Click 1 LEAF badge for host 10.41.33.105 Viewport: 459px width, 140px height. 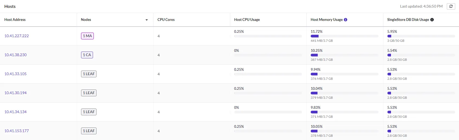click(89, 74)
